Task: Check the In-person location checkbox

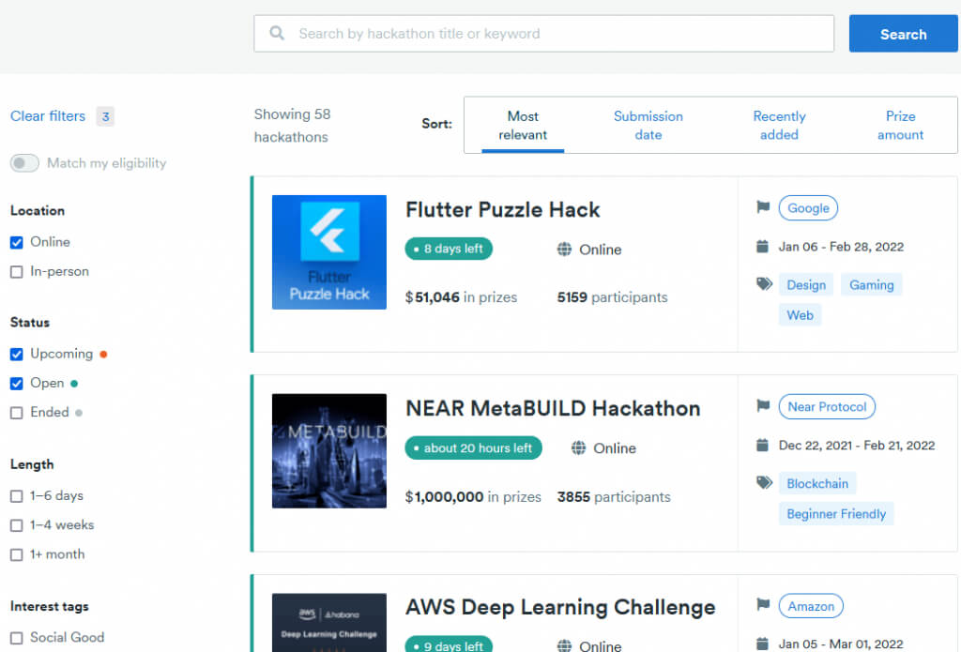Action: click(x=17, y=272)
